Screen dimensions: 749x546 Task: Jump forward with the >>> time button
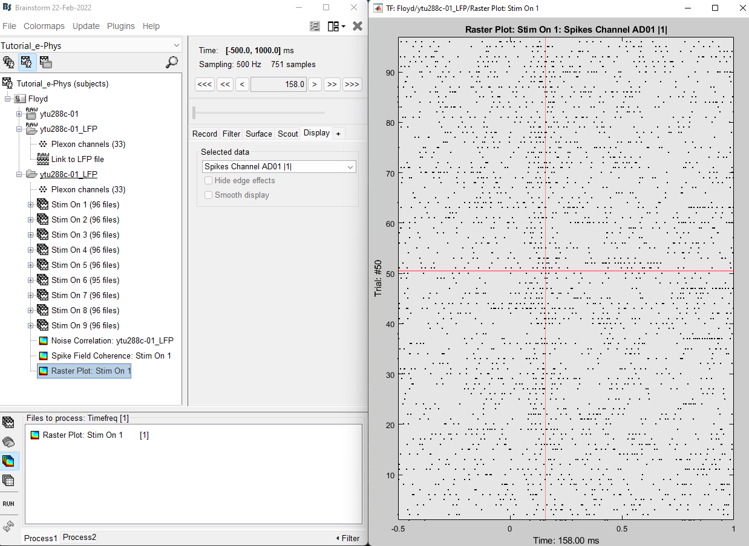point(352,85)
